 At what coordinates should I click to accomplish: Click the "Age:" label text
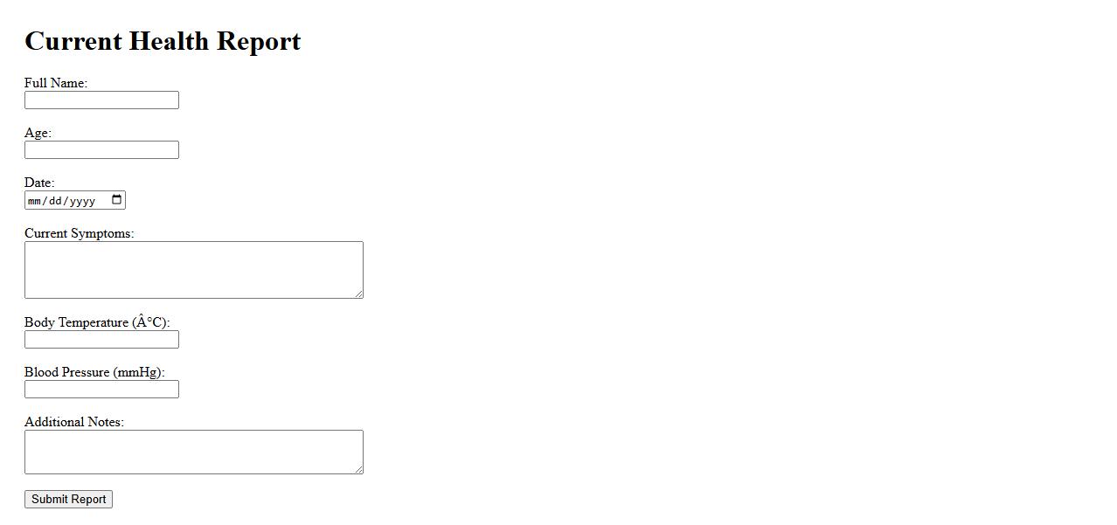[x=38, y=133]
